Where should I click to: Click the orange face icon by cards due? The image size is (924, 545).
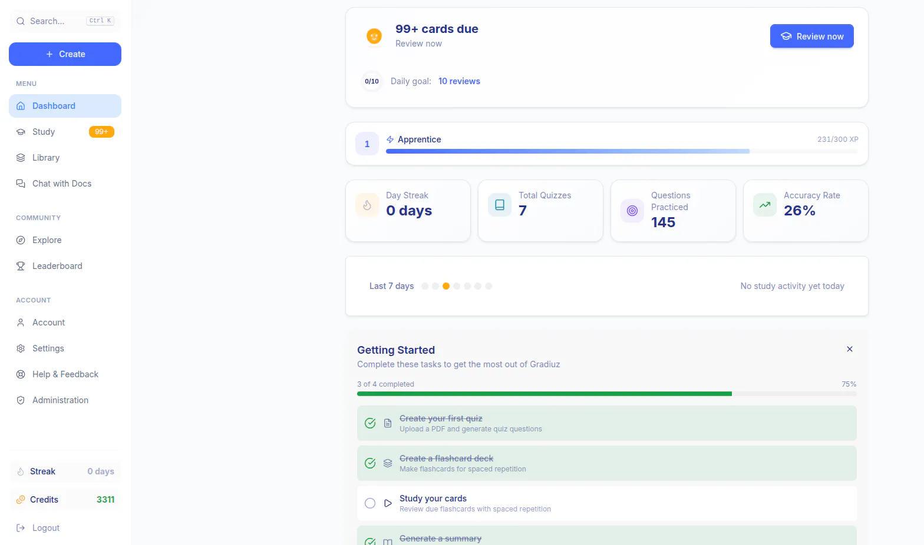point(374,36)
